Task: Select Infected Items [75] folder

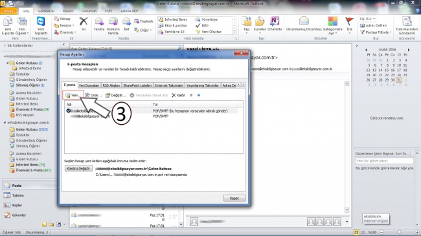Action: 27,165
